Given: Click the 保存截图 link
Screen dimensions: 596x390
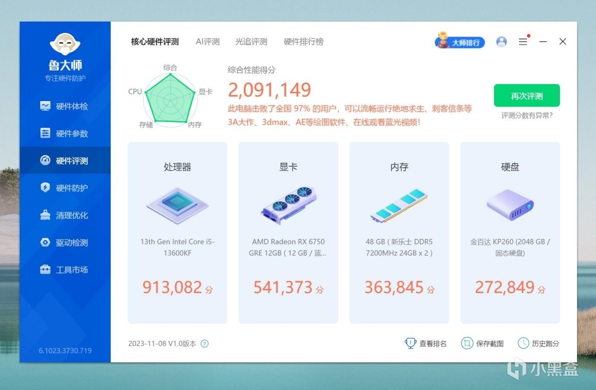Looking at the screenshot, I should (x=490, y=344).
